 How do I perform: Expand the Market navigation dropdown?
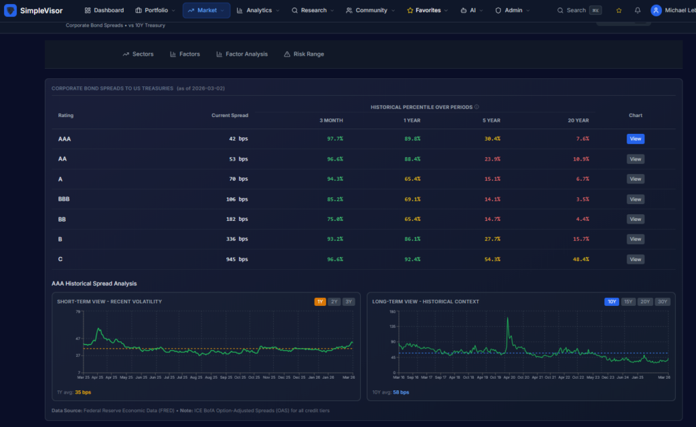click(x=206, y=10)
